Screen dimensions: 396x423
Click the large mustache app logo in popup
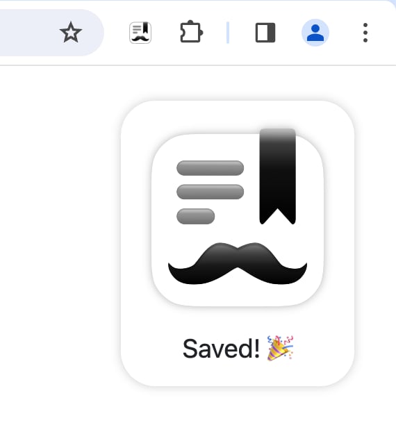coord(238,217)
